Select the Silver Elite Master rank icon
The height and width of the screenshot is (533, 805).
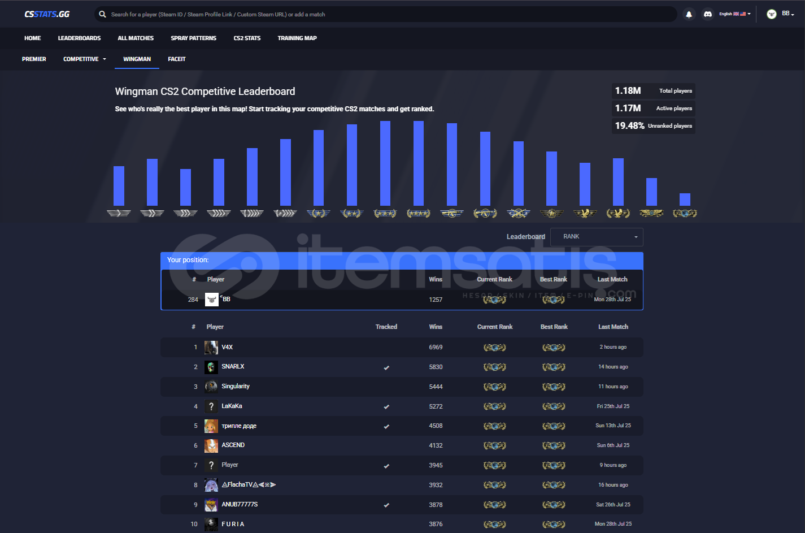[x=285, y=213]
